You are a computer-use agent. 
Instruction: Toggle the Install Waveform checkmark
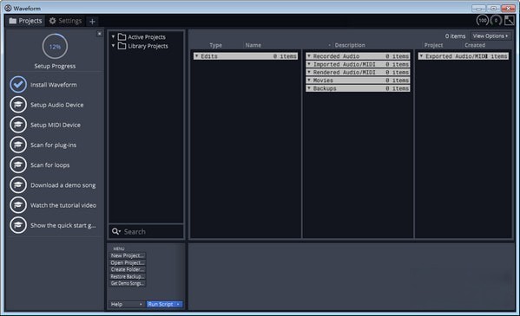(x=18, y=84)
